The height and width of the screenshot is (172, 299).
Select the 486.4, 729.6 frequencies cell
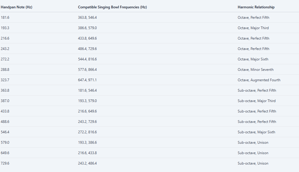tap(87, 49)
